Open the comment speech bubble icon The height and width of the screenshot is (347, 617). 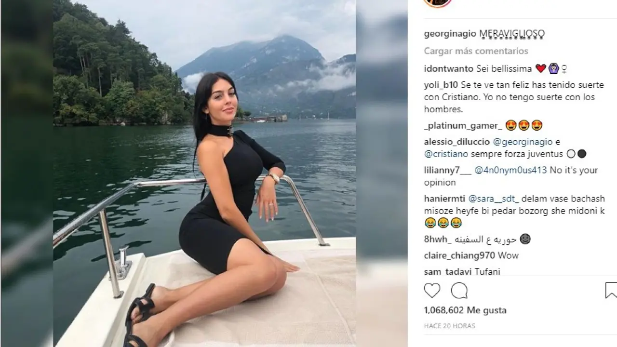[x=459, y=290]
